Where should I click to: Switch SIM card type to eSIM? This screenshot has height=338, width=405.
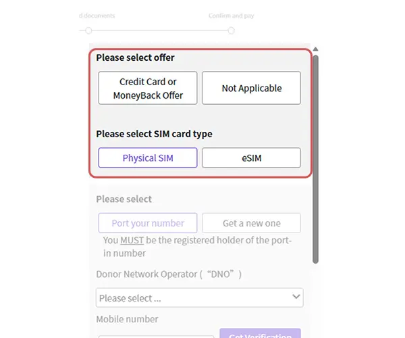[x=251, y=158]
